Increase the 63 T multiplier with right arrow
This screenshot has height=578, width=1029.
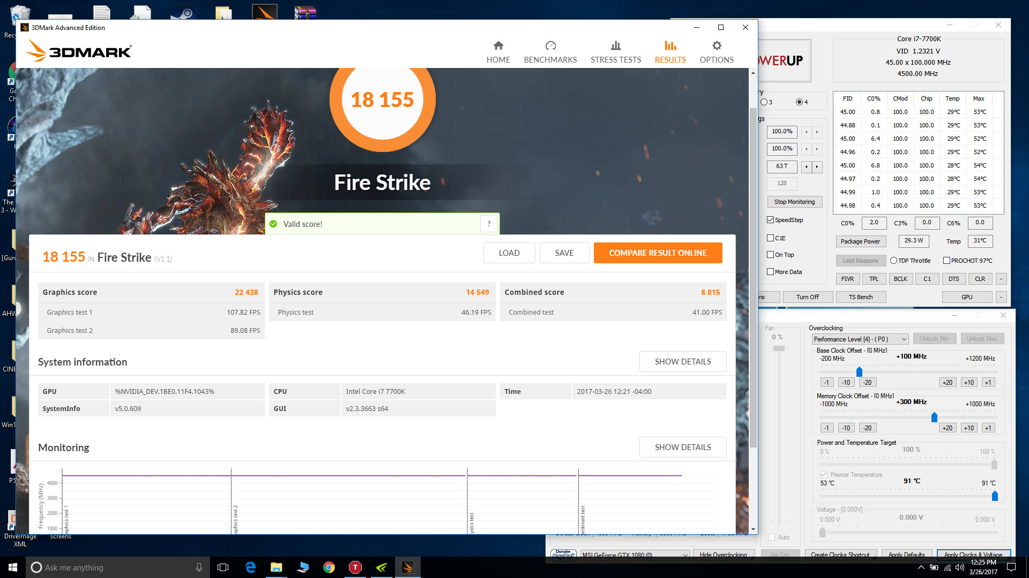click(x=817, y=166)
